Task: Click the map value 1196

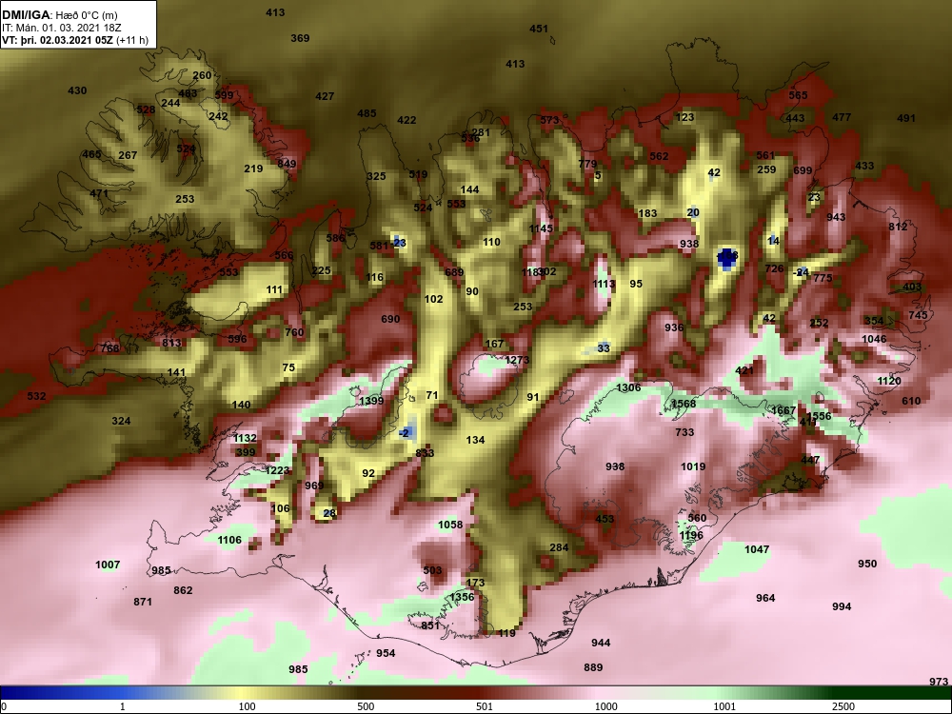Action: tap(691, 535)
